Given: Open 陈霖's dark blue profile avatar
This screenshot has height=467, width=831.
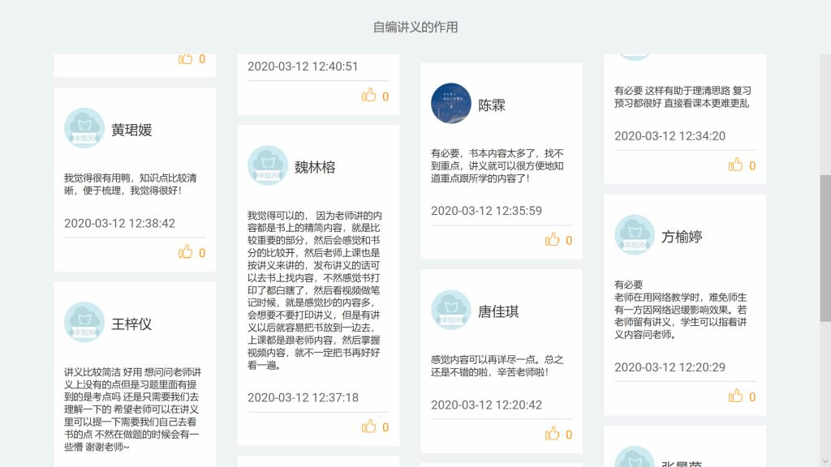Looking at the screenshot, I should coord(451,104).
